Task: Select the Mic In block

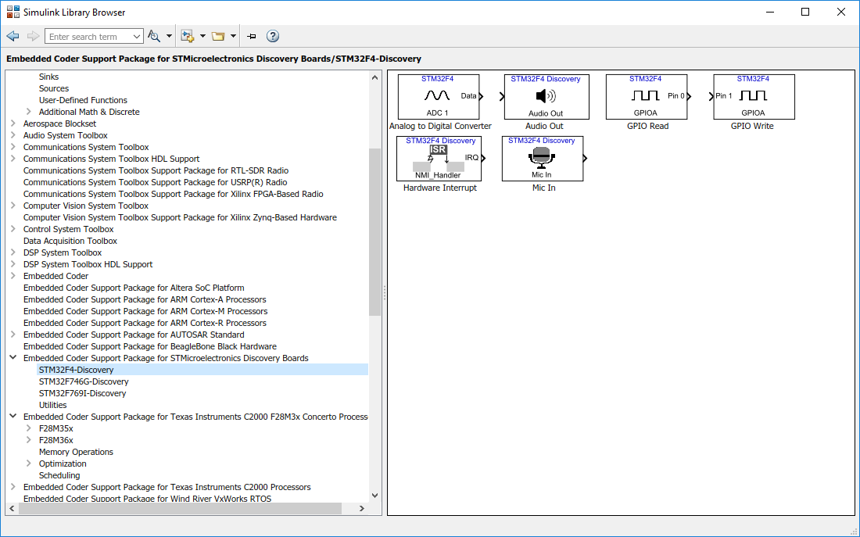Action: 542,159
